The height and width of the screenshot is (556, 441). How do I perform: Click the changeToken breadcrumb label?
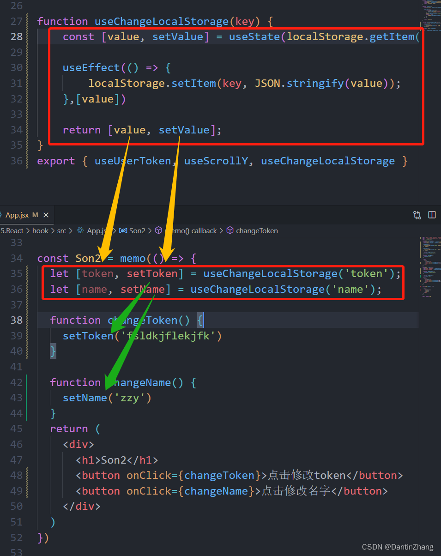(257, 230)
